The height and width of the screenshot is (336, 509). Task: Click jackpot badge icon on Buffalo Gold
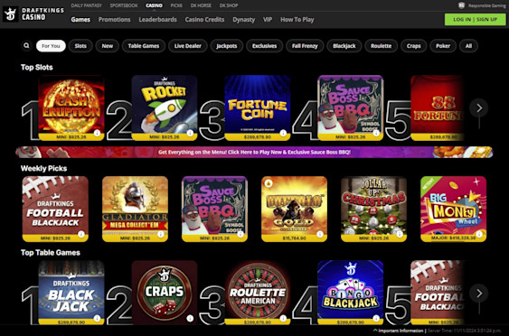pyautogui.click(x=269, y=183)
